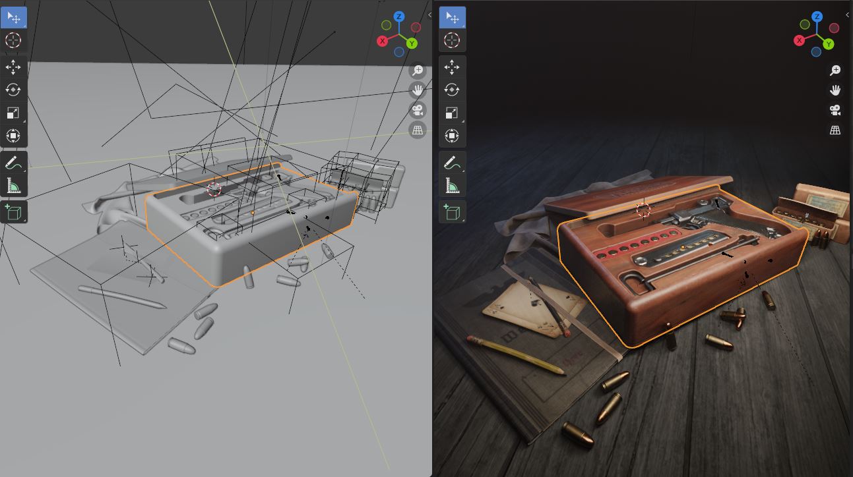Toggle orthographic projection in the right viewport

(835, 130)
